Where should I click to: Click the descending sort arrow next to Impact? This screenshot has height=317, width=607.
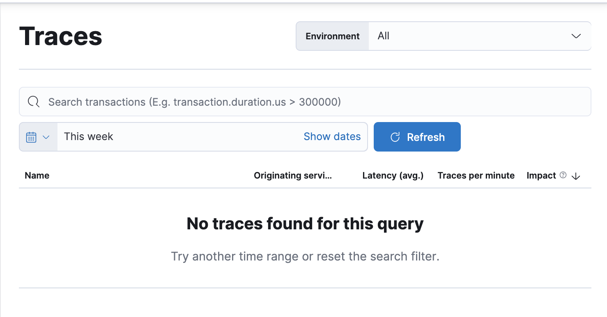pos(576,176)
